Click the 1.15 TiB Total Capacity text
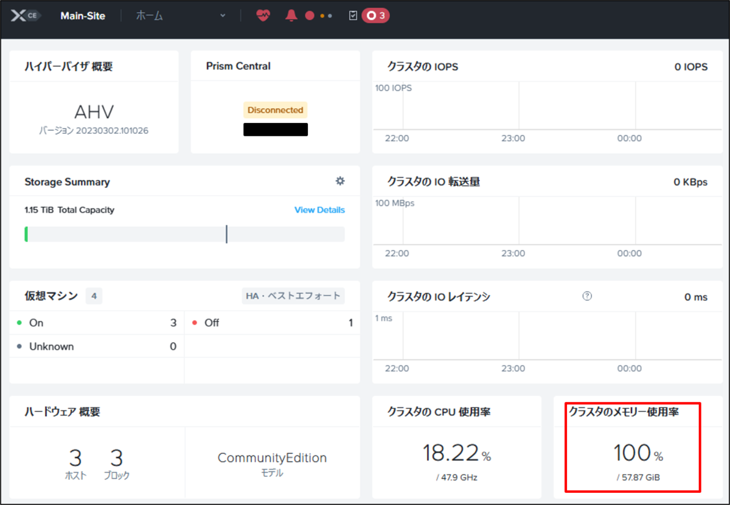This screenshot has width=730, height=505. [x=69, y=210]
